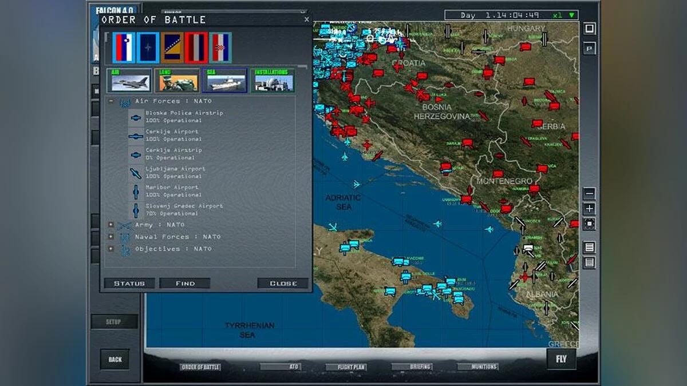Zoom out the map with minus icon
687x386 pixels.
click(x=590, y=194)
